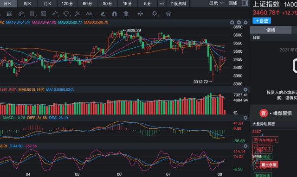This screenshot has height=177, width=297.
Task: Select the connected segment line tool
Action: (21, 13)
